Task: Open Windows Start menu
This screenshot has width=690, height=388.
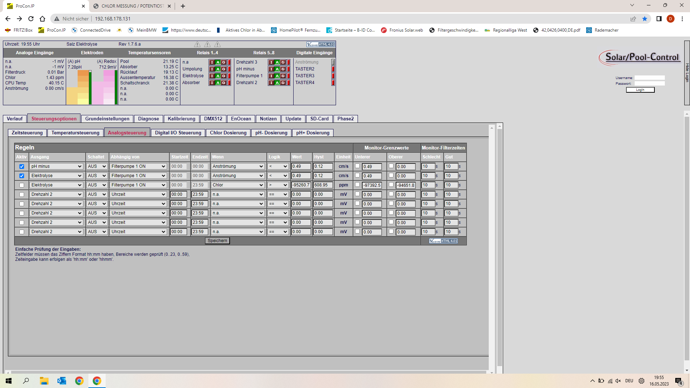Action: pyautogui.click(x=9, y=381)
